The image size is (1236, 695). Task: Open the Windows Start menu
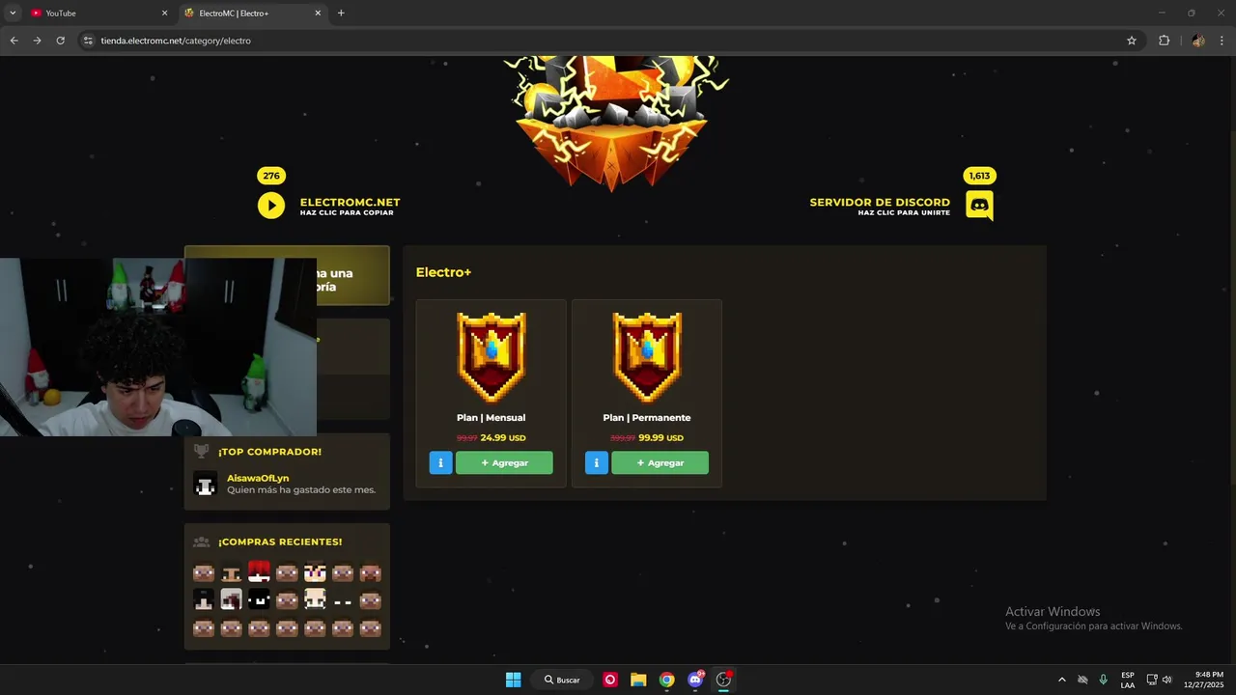click(x=514, y=680)
